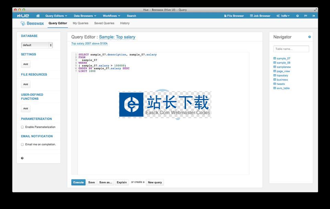The width and height of the screenshot is (330, 209).
Task: Switch to Saved Queries tab
Action: (x=104, y=23)
